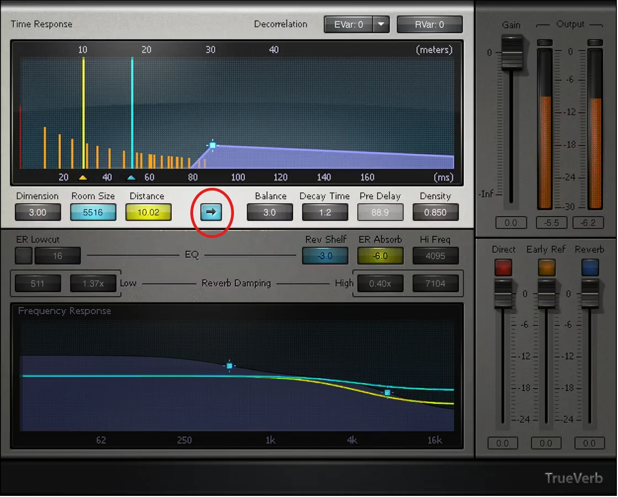Click the value box under Early Ref fader
618x497 pixels.
click(x=546, y=443)
